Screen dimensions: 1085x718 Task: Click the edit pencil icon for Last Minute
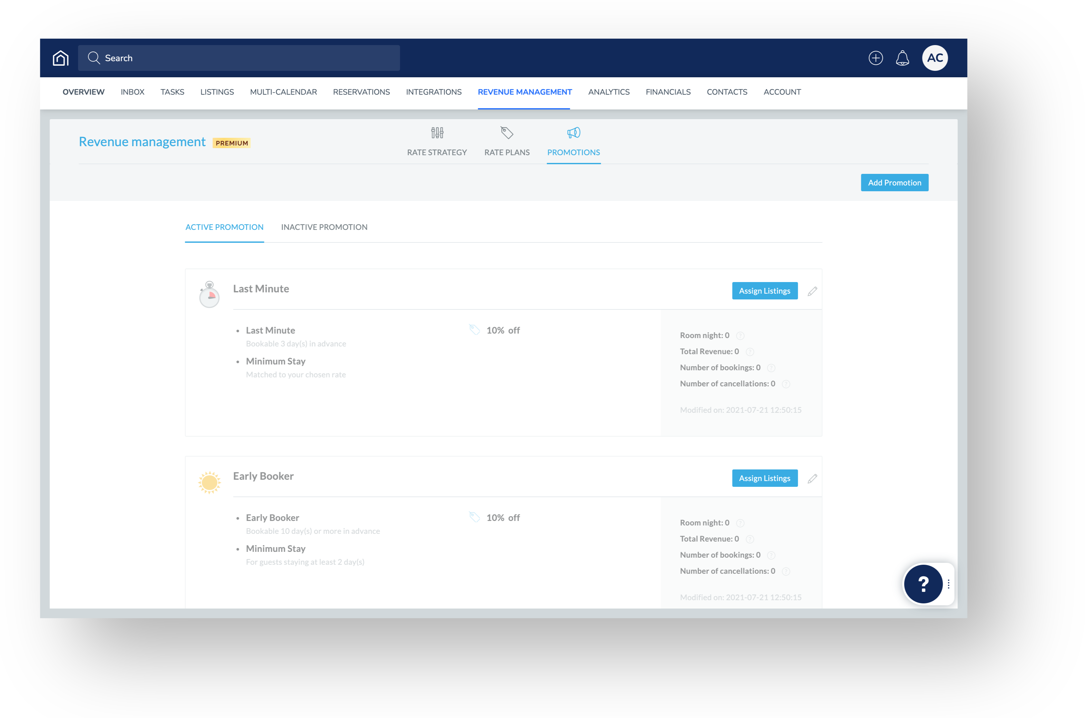point(812,291)
